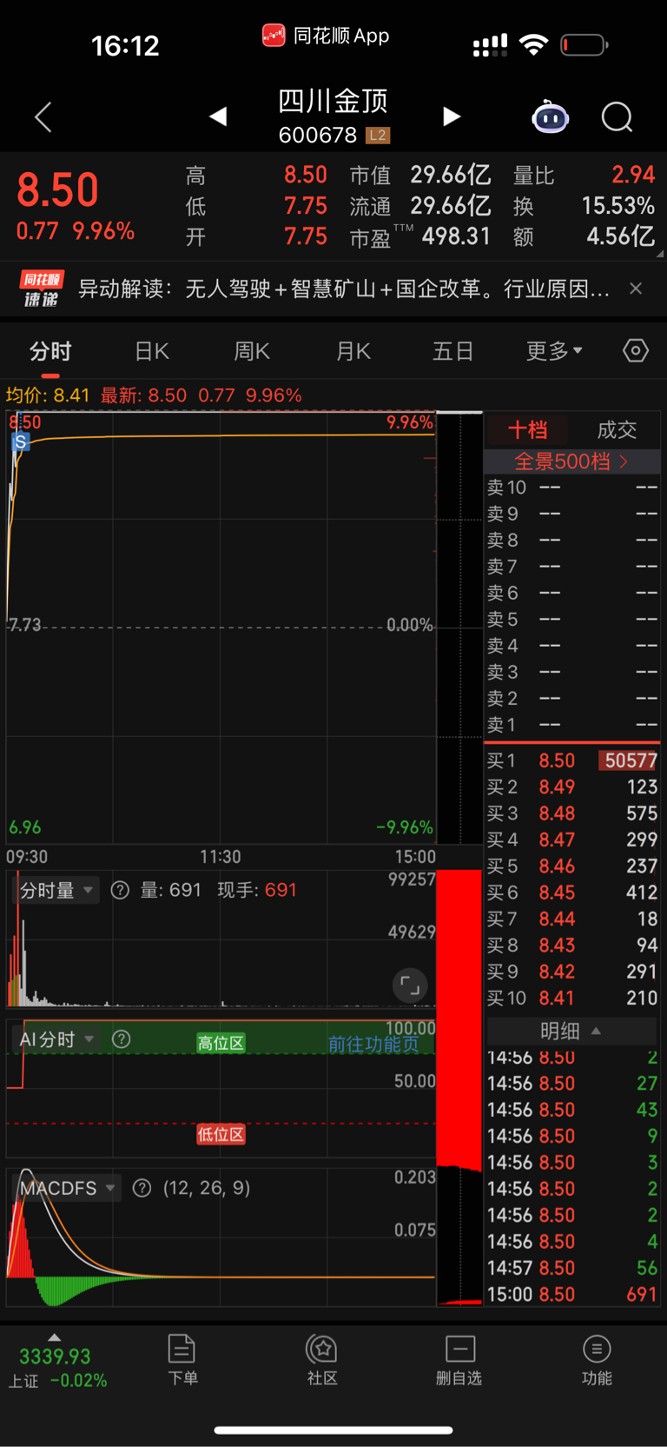Open 全景500档 depth view

[571, 461]
